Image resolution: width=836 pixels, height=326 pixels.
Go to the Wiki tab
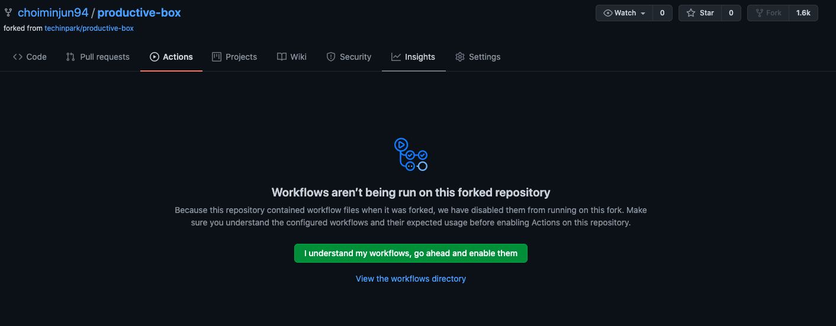click(x=292, y=57)
